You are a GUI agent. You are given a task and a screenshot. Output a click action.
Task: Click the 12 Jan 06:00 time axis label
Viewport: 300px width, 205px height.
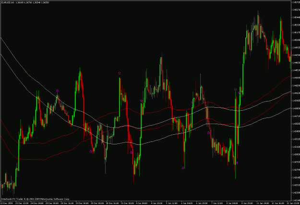278,203
